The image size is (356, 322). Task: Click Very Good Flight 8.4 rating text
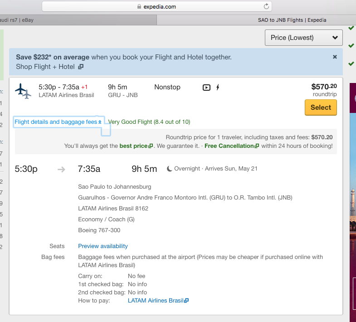[149, 122]
